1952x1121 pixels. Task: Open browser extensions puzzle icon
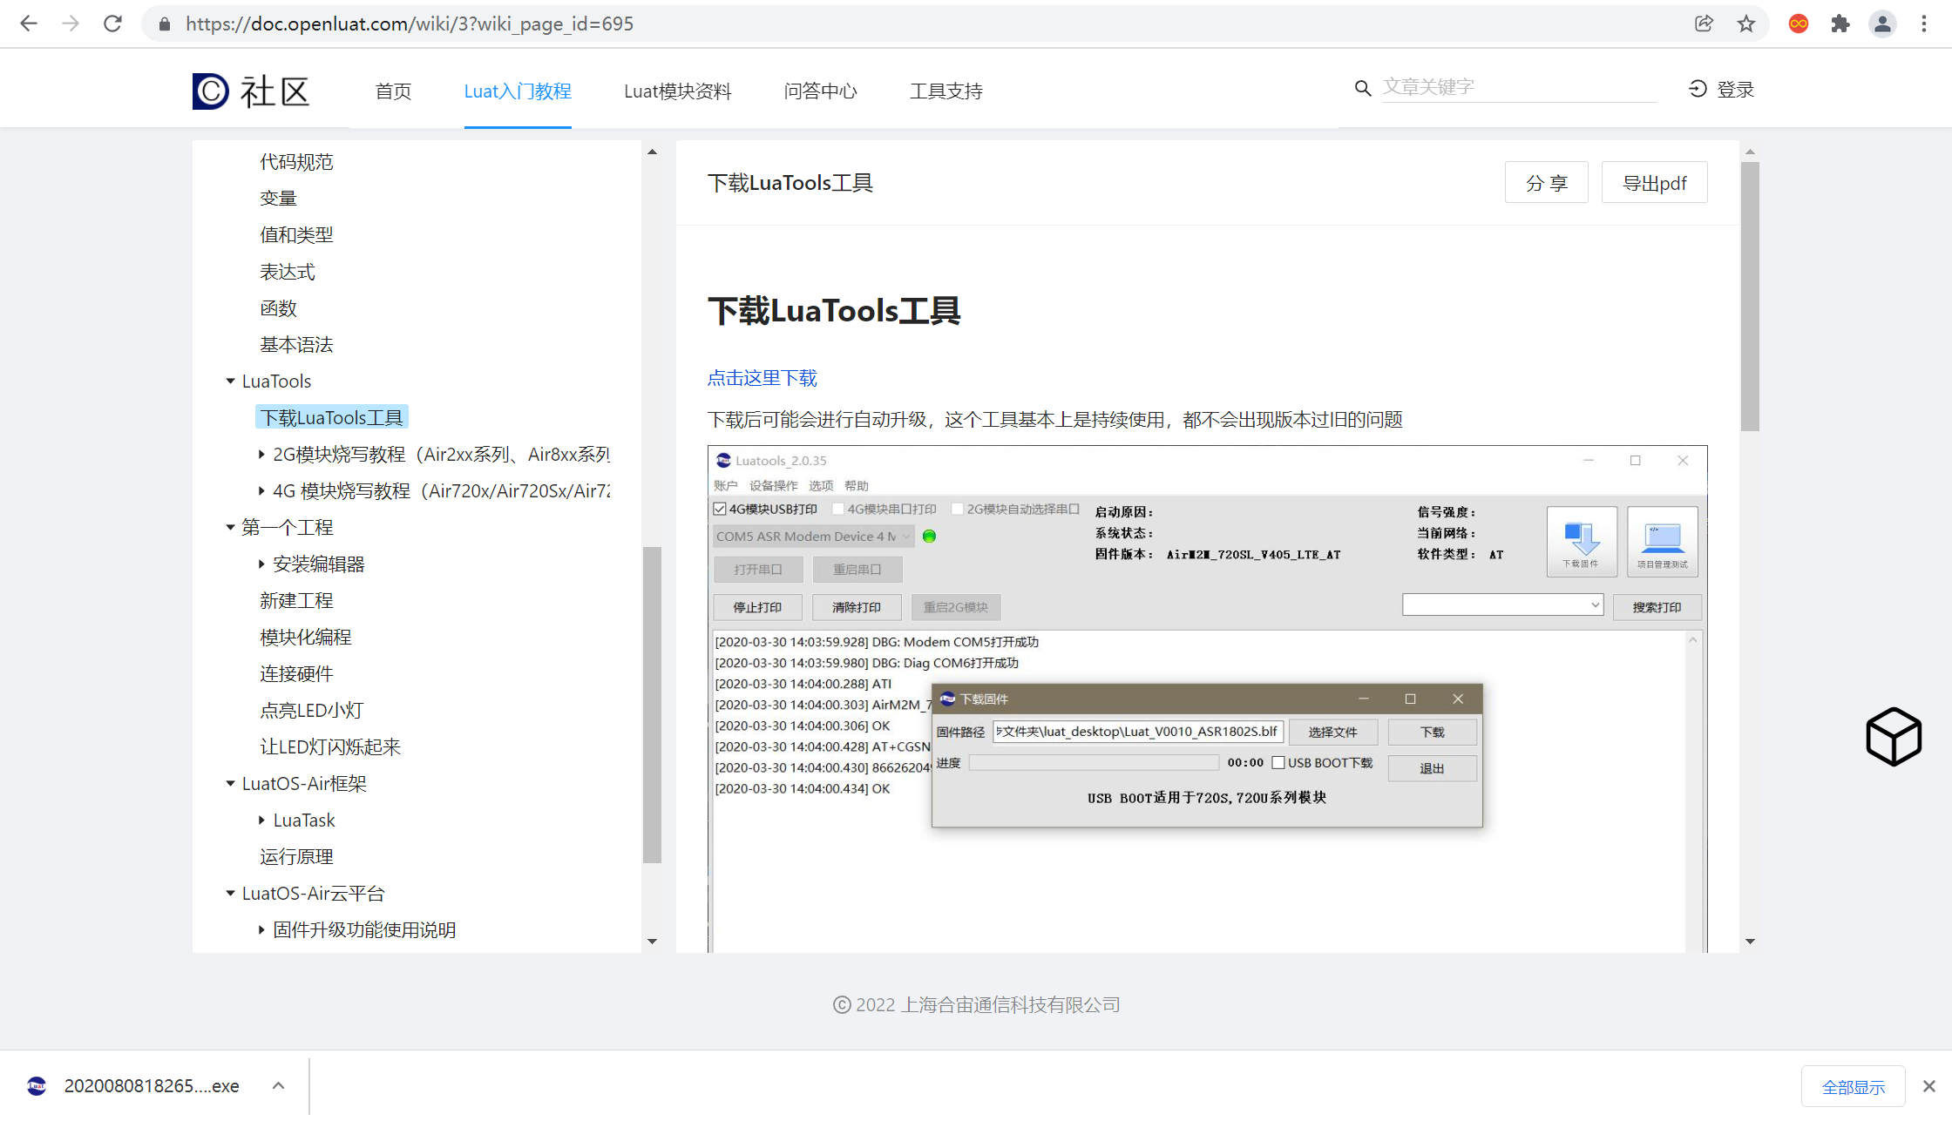[1840, 24]
